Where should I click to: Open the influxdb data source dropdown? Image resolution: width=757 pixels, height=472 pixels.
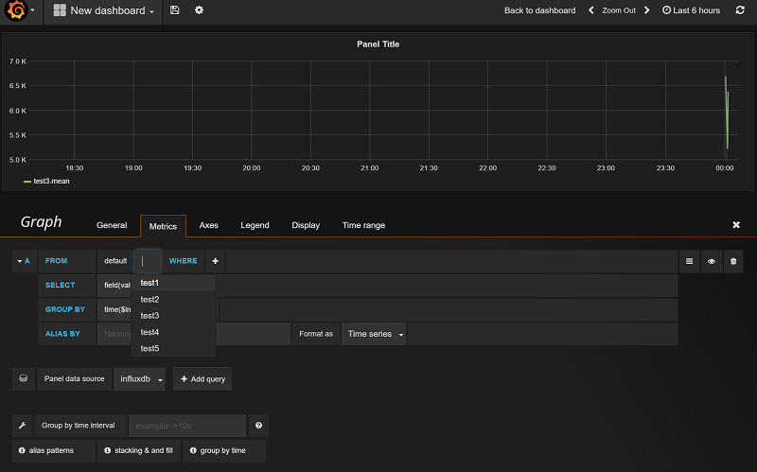coord(139,379)
